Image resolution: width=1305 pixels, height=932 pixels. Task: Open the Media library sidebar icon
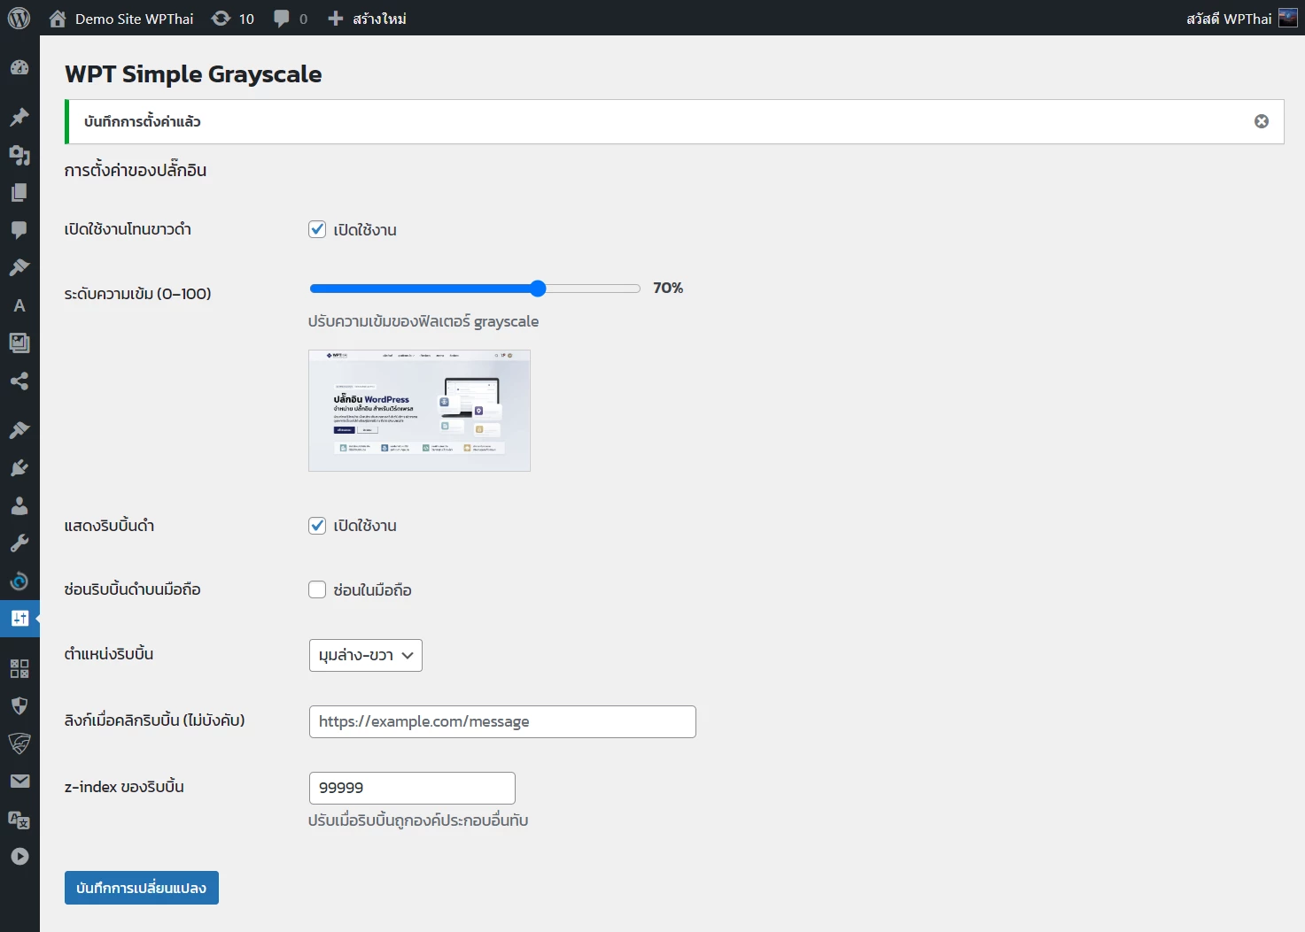tap(19, 155)
